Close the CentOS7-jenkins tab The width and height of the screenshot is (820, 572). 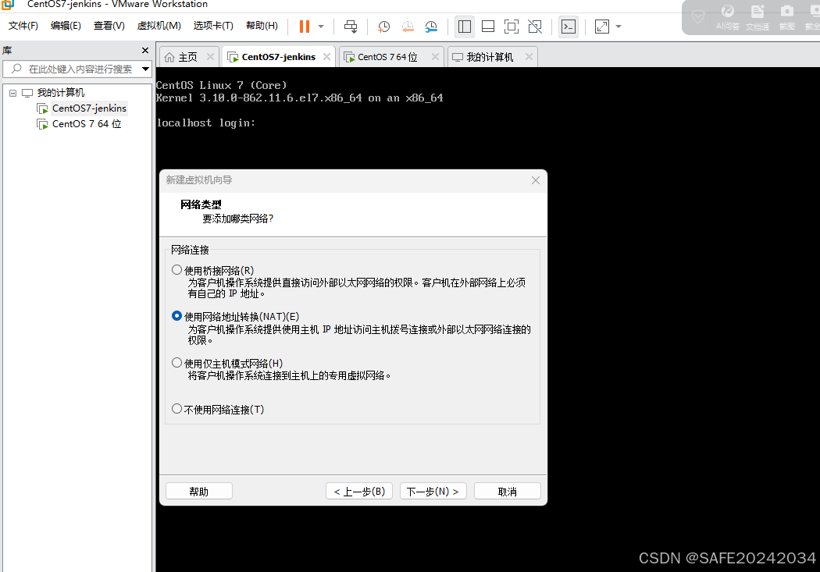click(x=327, y=56)
